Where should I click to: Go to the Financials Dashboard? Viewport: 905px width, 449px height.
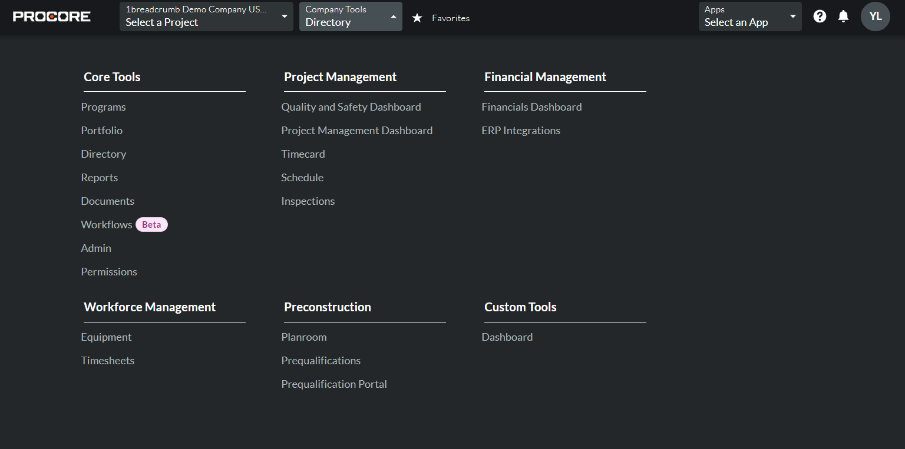(x=531, y=107)
